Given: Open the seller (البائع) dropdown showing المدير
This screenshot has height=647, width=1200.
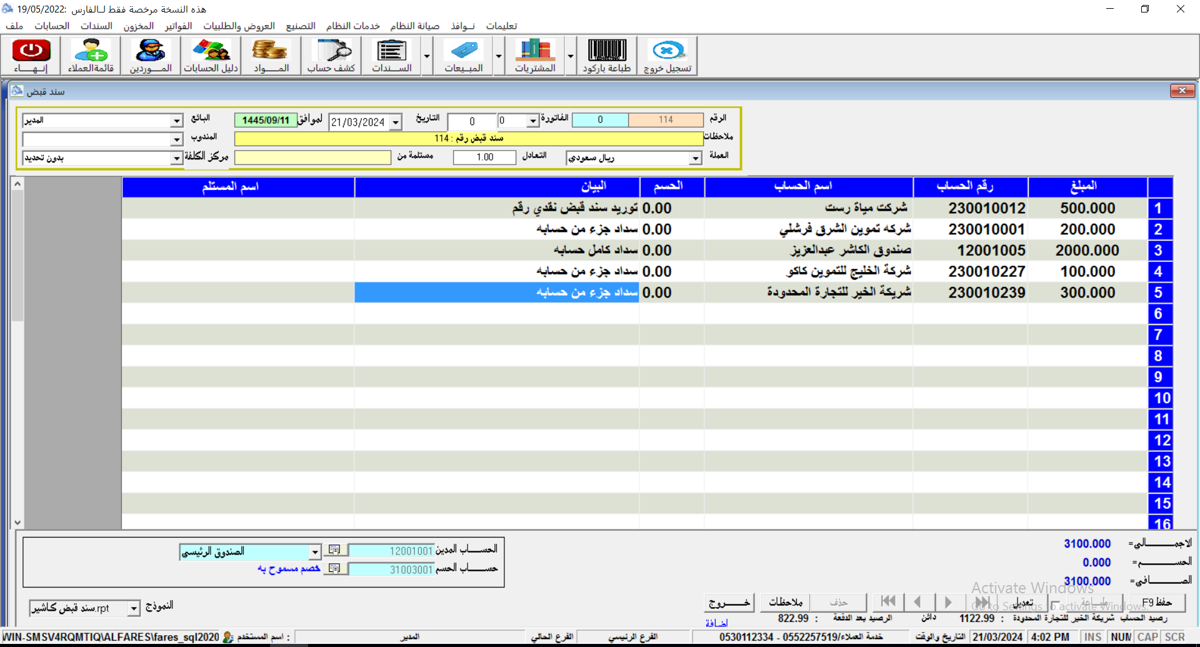Looking at the screenshot, I should point(176,121).
